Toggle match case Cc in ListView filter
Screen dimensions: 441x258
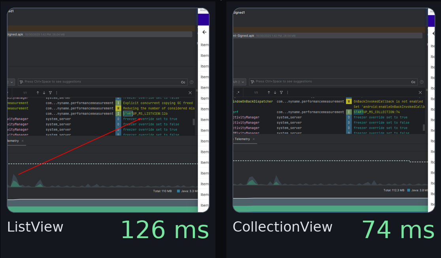tap(183, 82)
